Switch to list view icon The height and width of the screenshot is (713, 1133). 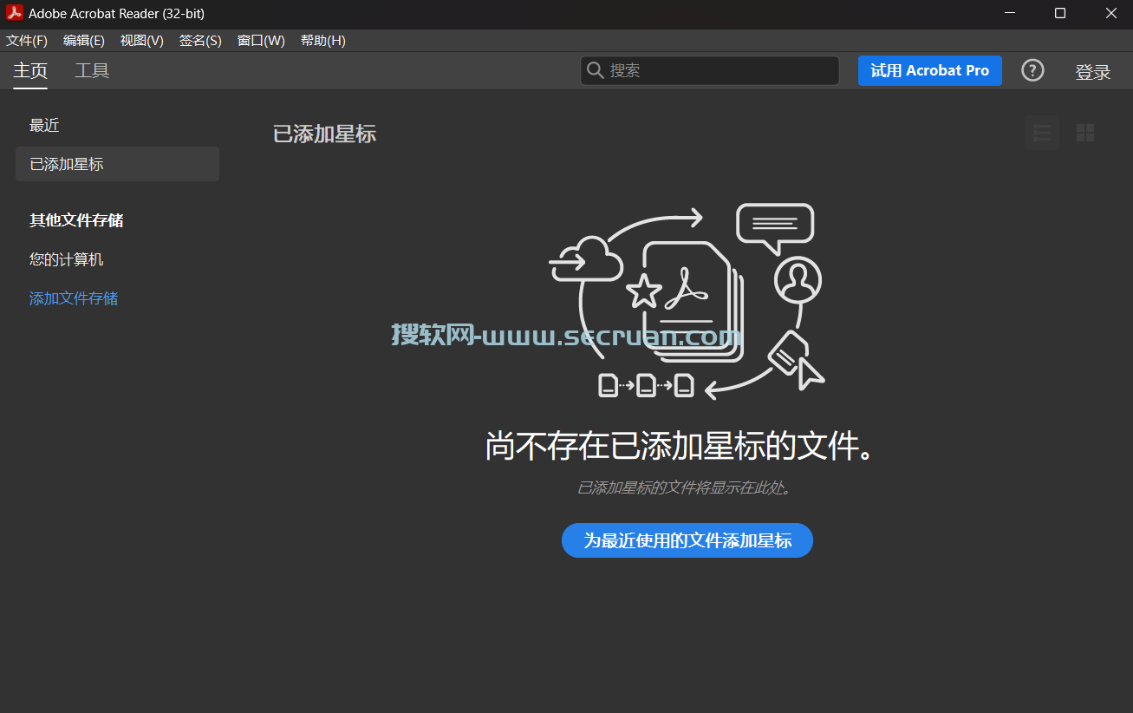[1042, 133]
